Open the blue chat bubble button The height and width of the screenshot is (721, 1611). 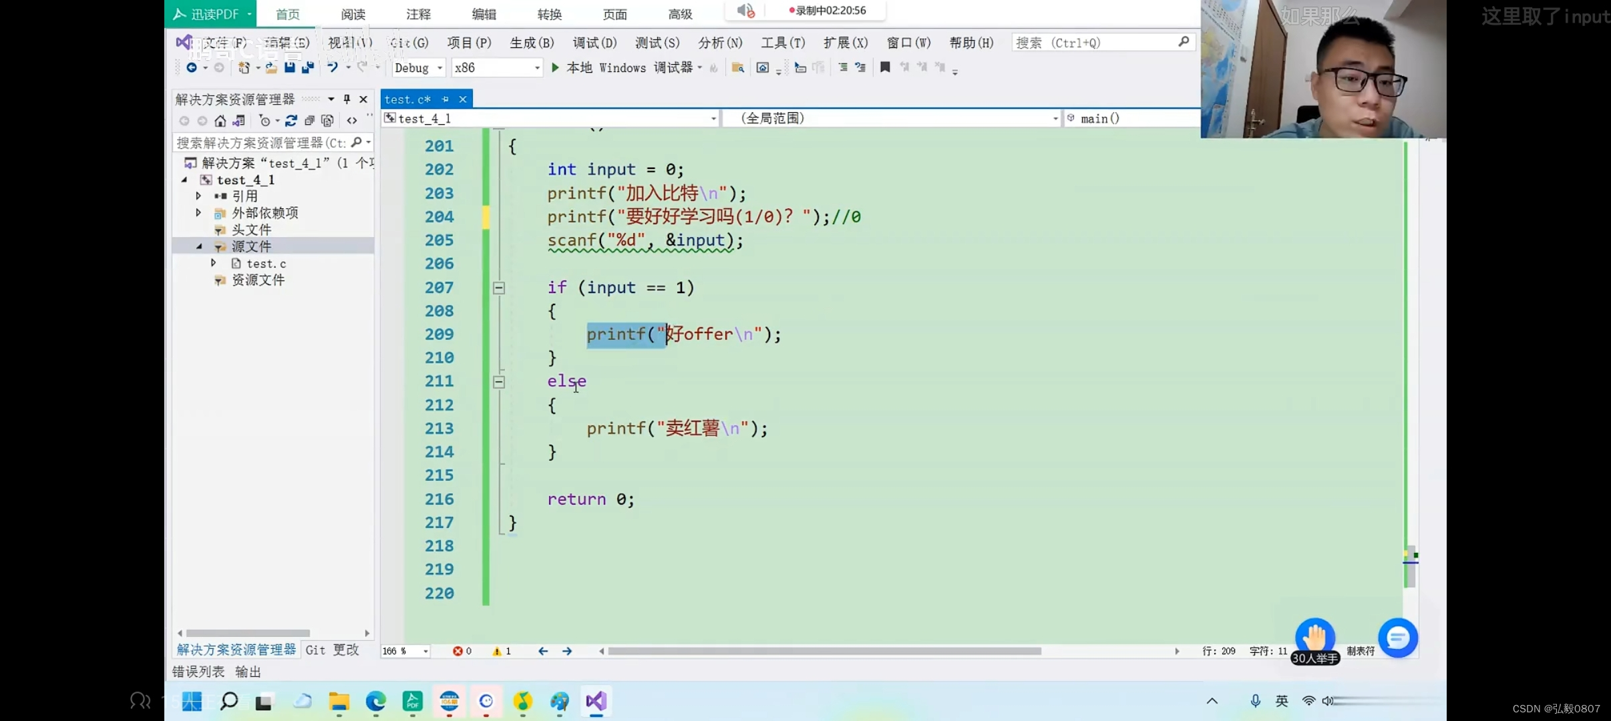1397,638
